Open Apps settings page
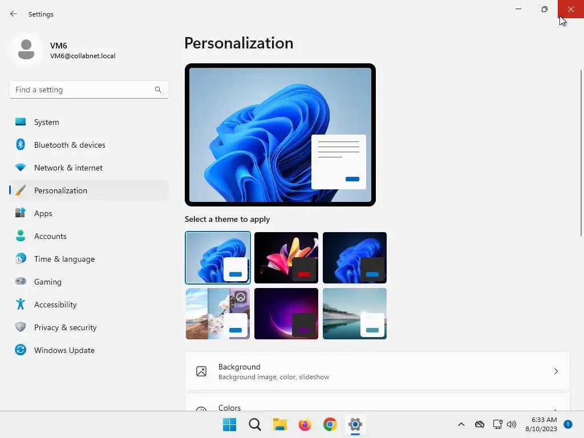This screenshot has width=584, height=438. click(x=89, y=213)
